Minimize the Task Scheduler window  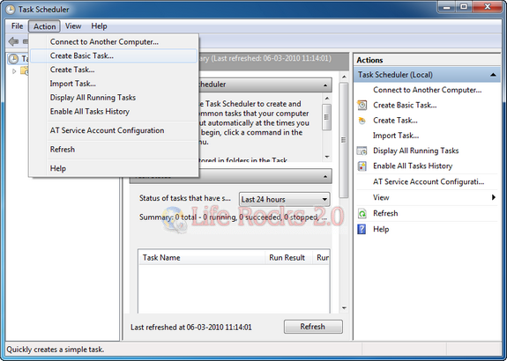[x=447, y=7]
